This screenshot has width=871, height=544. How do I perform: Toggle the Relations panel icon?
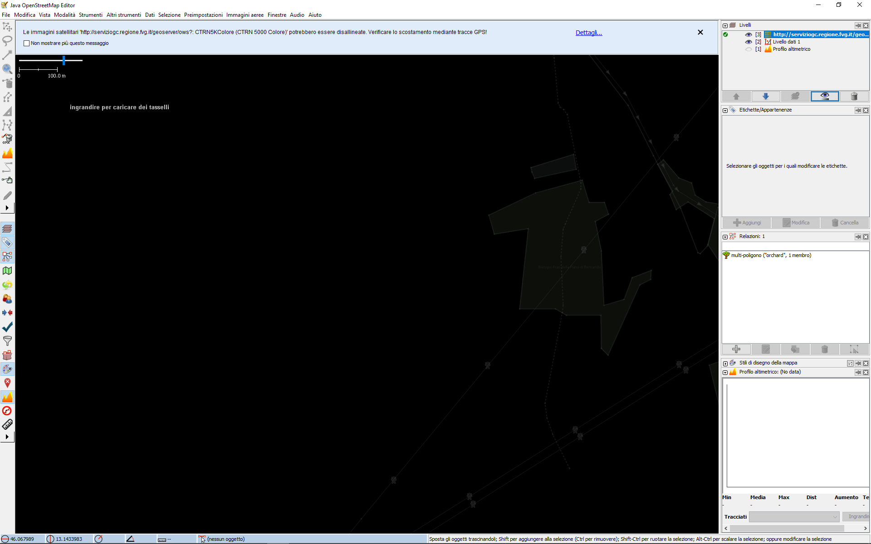point(7,257)
